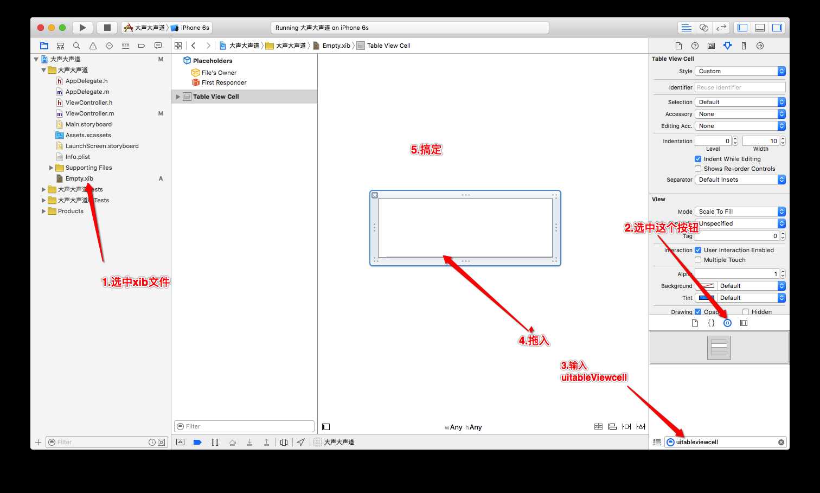The width and height of the screenshot is (820, 493).
Task: Click the blue Tint color swatch
Action: coord(706,298)
